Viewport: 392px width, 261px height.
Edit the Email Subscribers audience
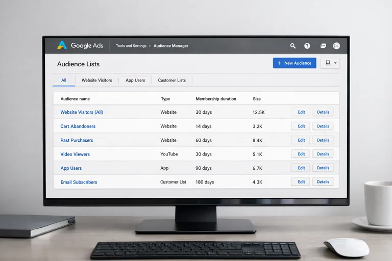[x=301, y=182]
